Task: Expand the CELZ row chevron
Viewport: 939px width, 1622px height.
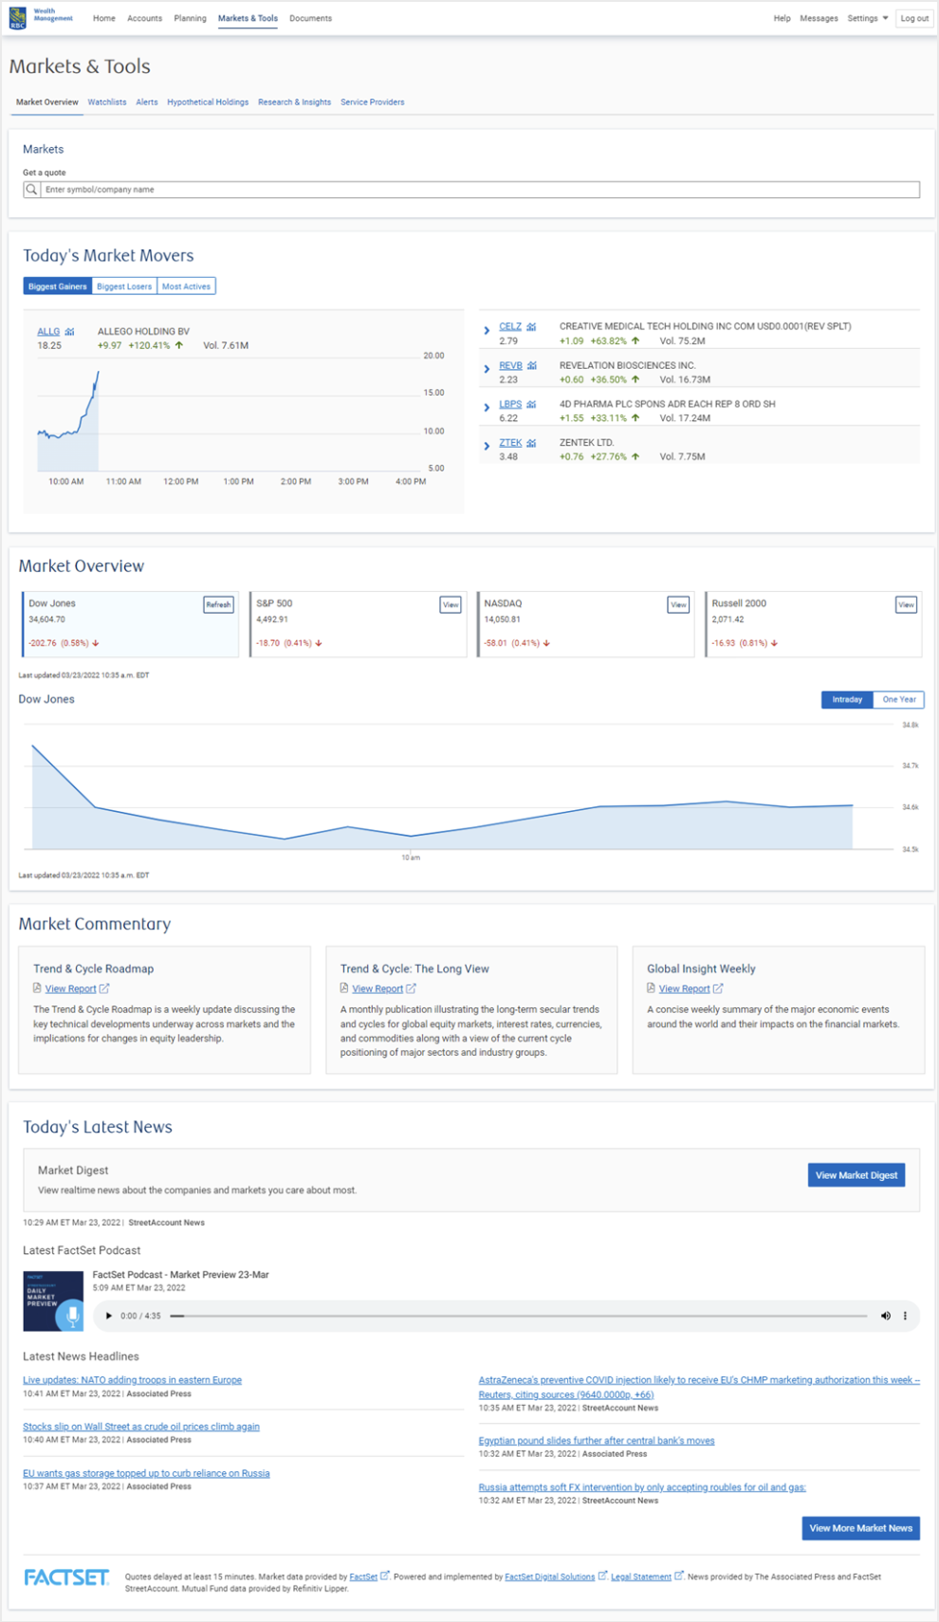Action: 488,331
